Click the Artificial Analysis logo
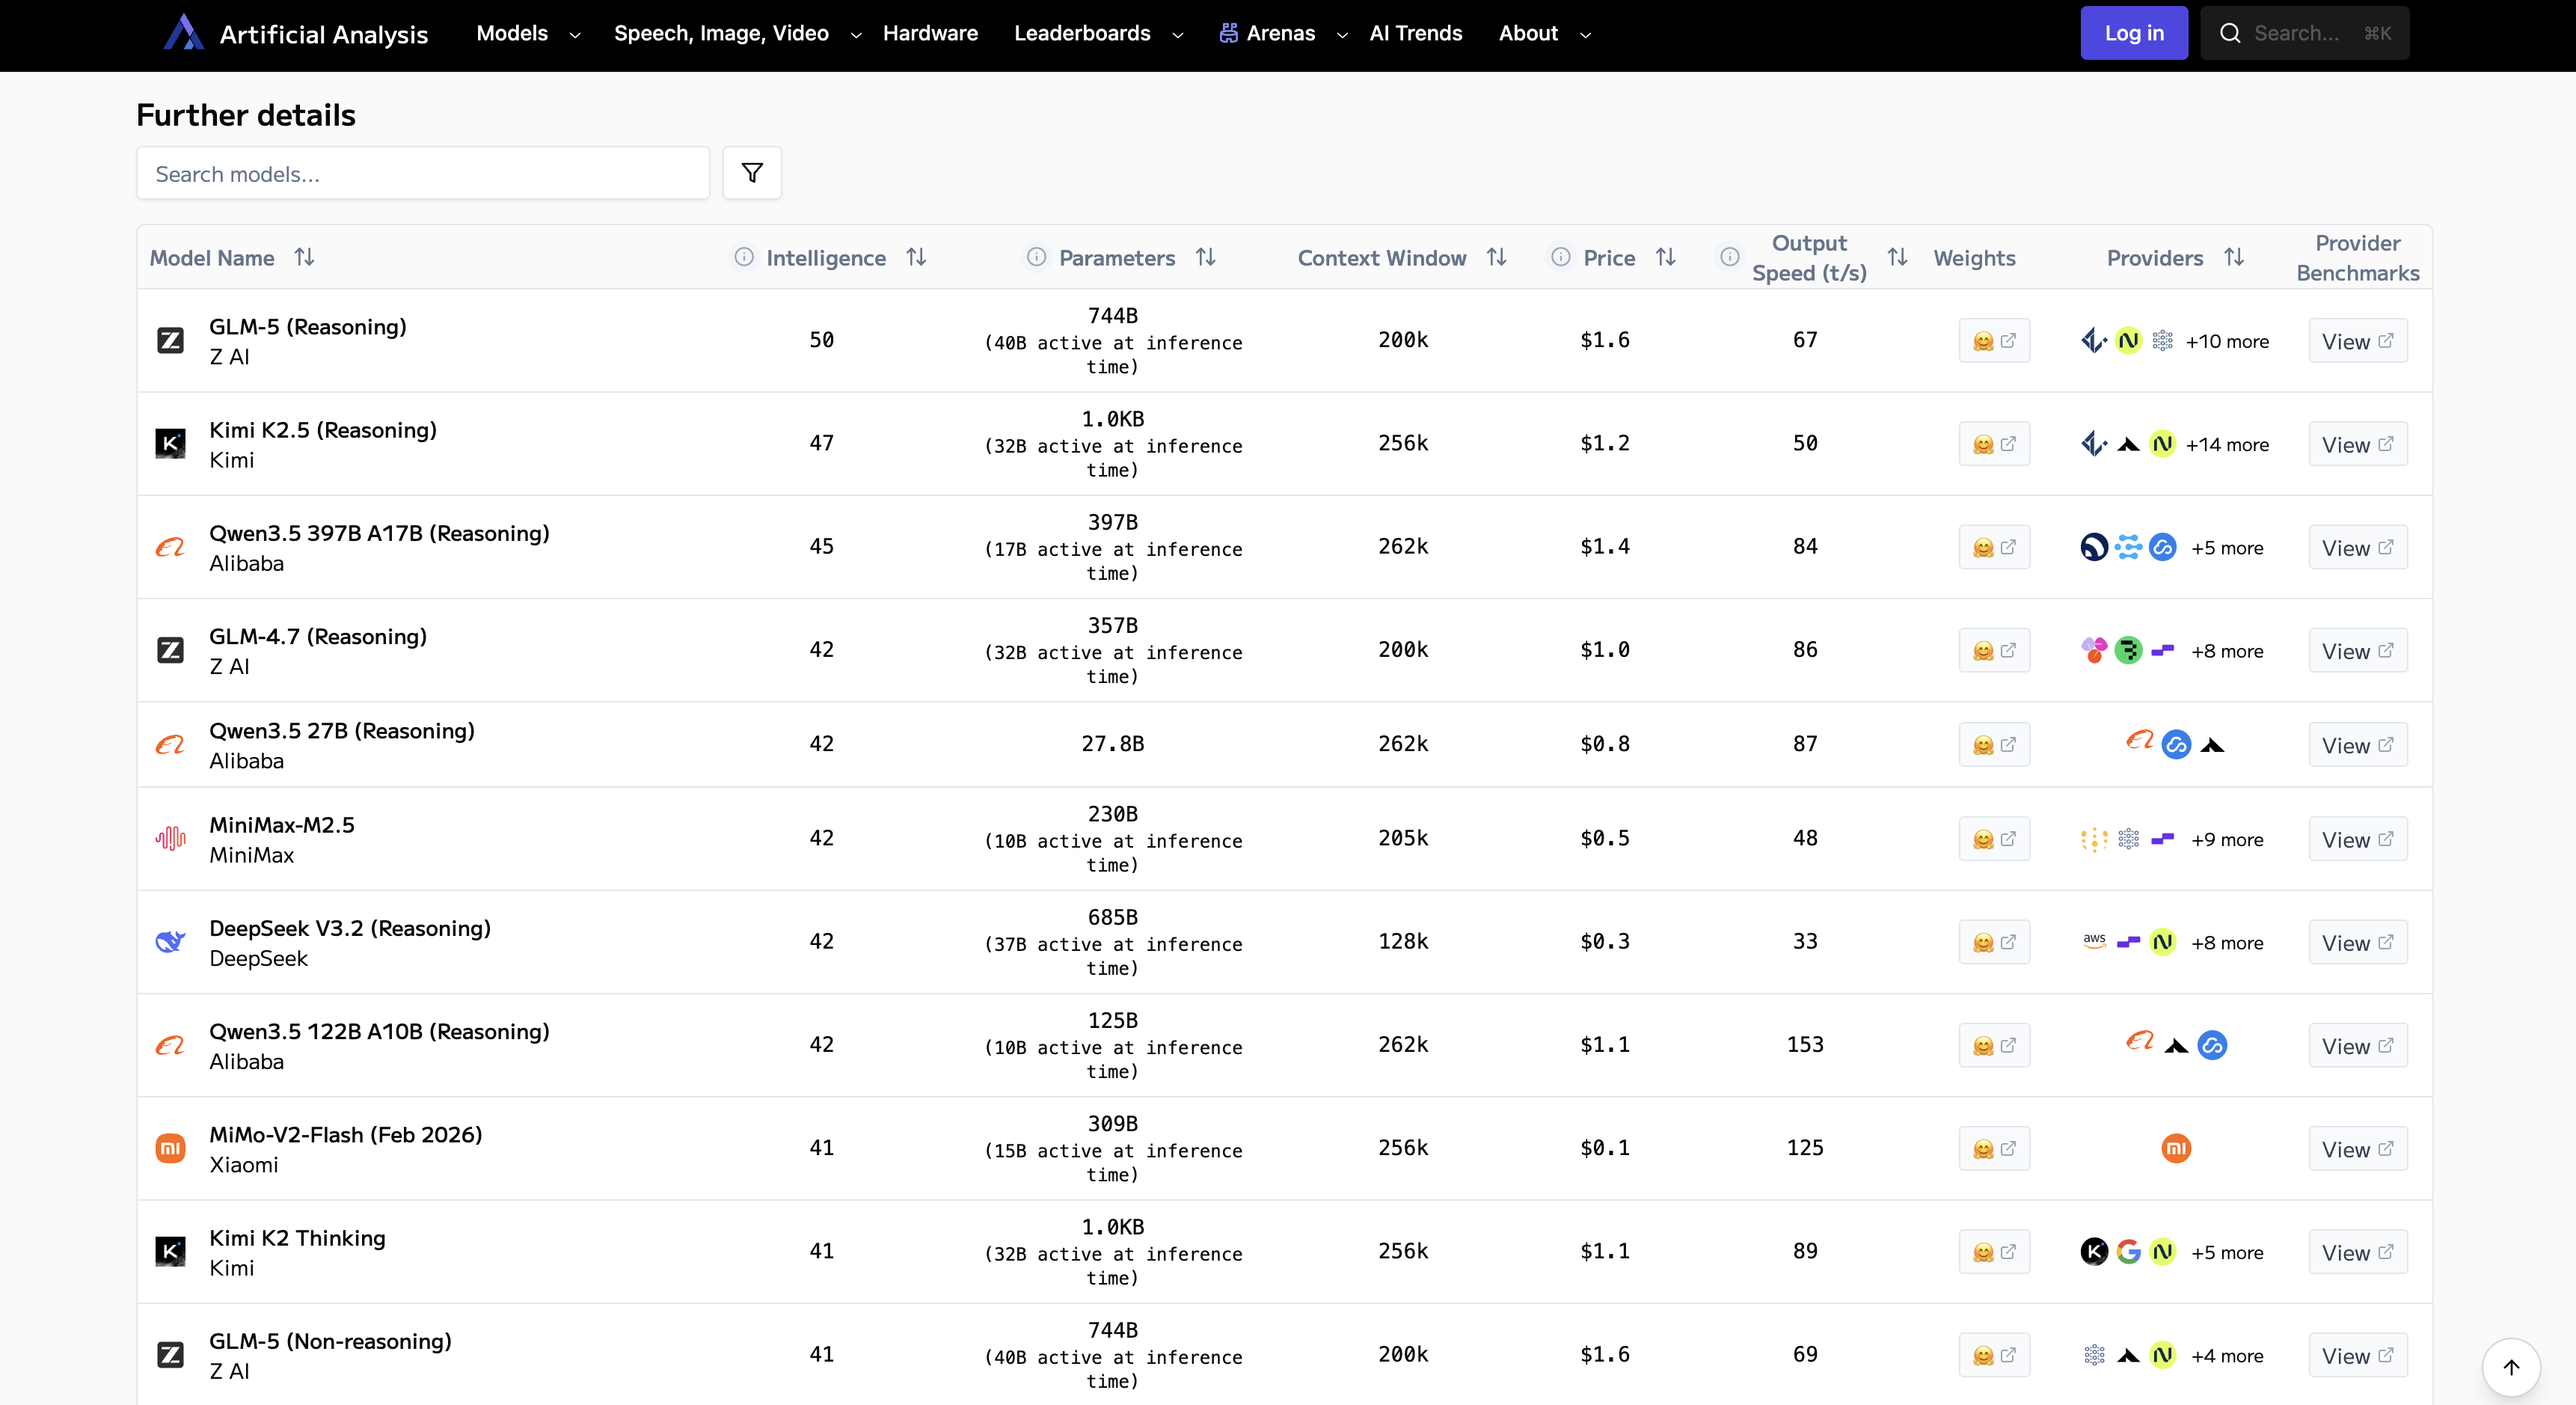This screenshot has width=2576, height=1405. (x=184, y=32)
